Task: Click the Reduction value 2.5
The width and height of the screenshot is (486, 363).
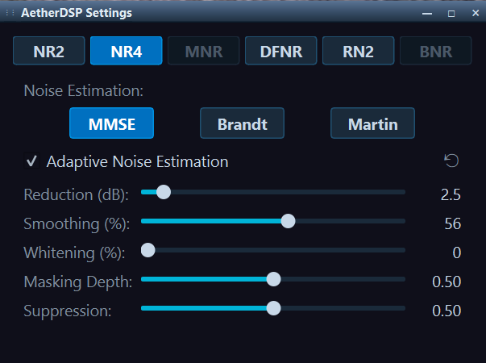Action: click(451, 195)
